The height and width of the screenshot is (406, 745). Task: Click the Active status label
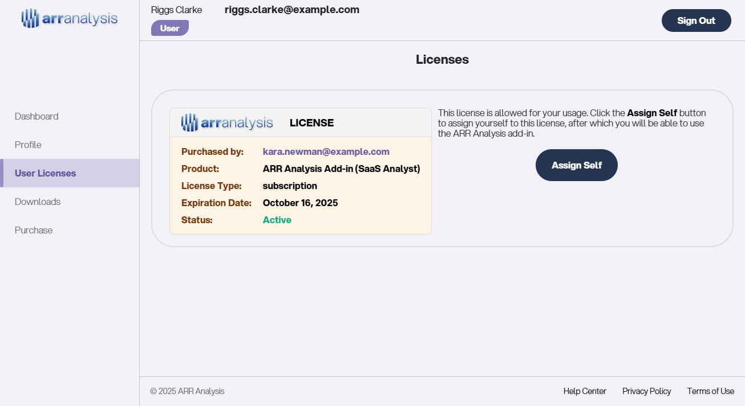click(277, 220)
